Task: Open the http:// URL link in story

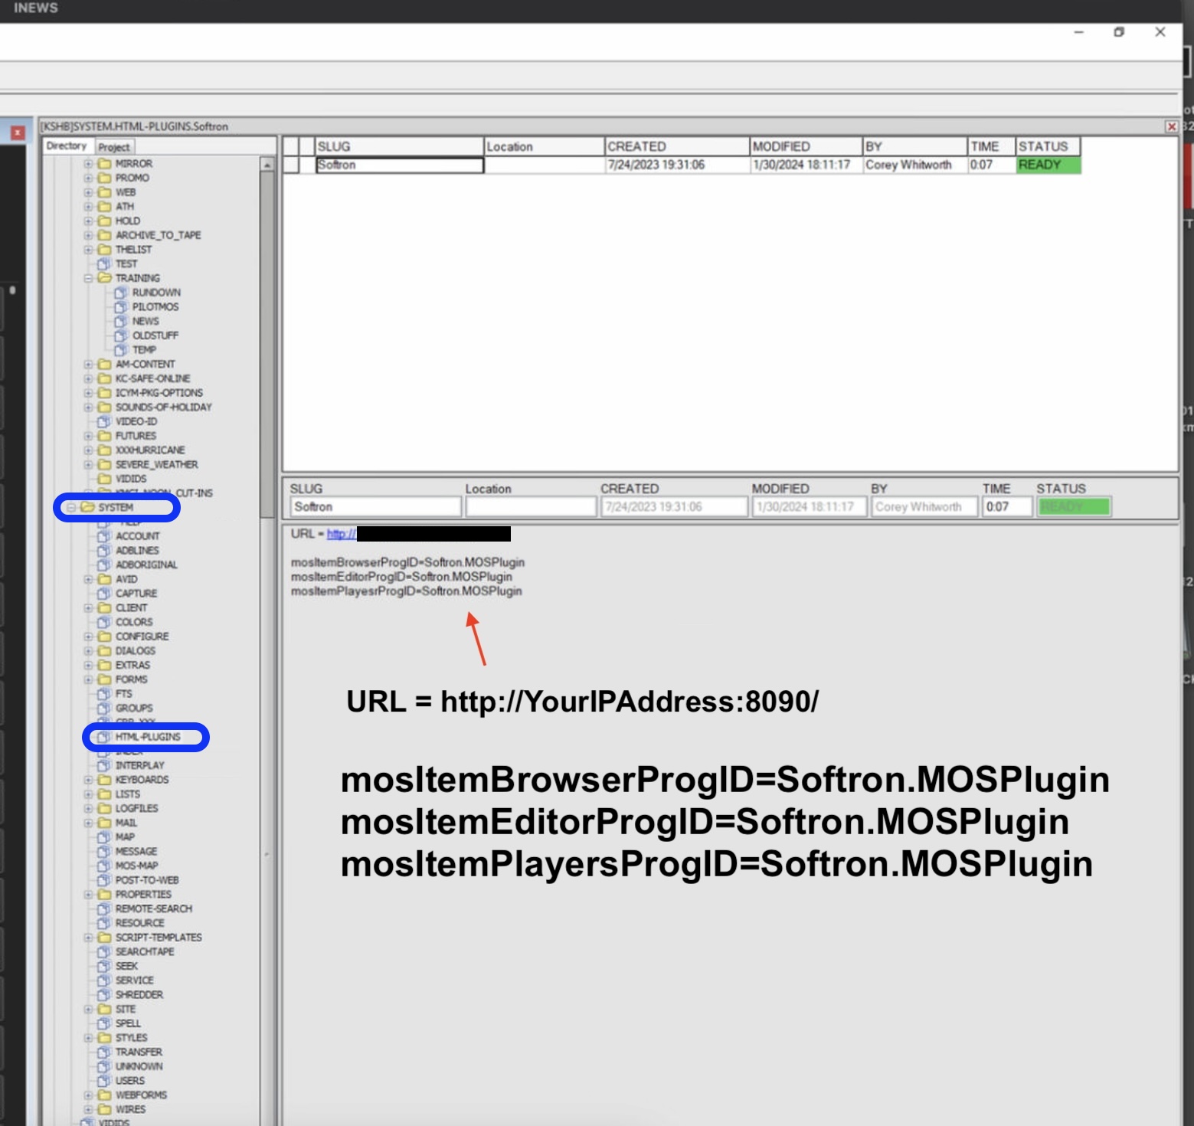Action: 341,534
